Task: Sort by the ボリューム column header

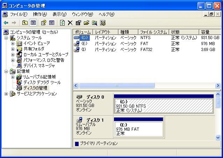Action: click(x=83, y=32)
